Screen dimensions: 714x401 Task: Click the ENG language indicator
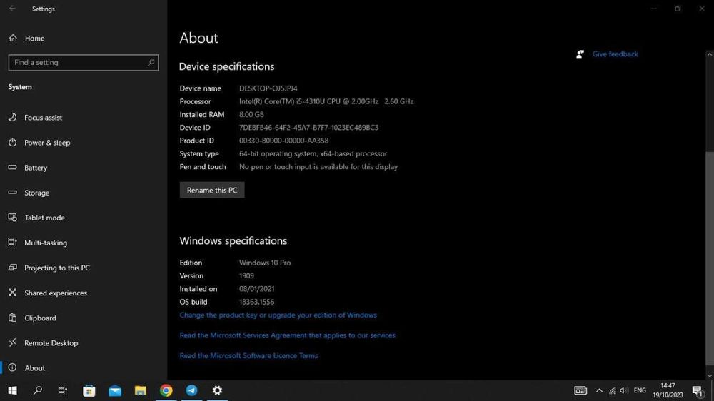(640, 390)
